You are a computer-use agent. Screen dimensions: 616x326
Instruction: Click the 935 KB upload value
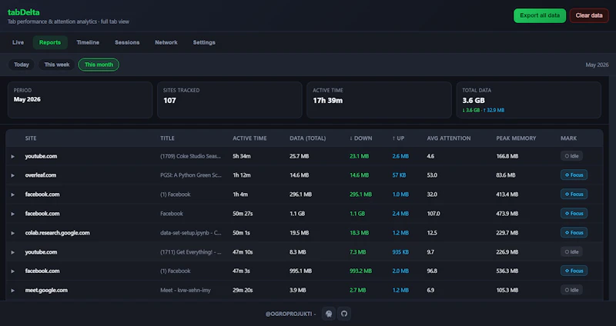pyautogui.click(x=400, y=252)
